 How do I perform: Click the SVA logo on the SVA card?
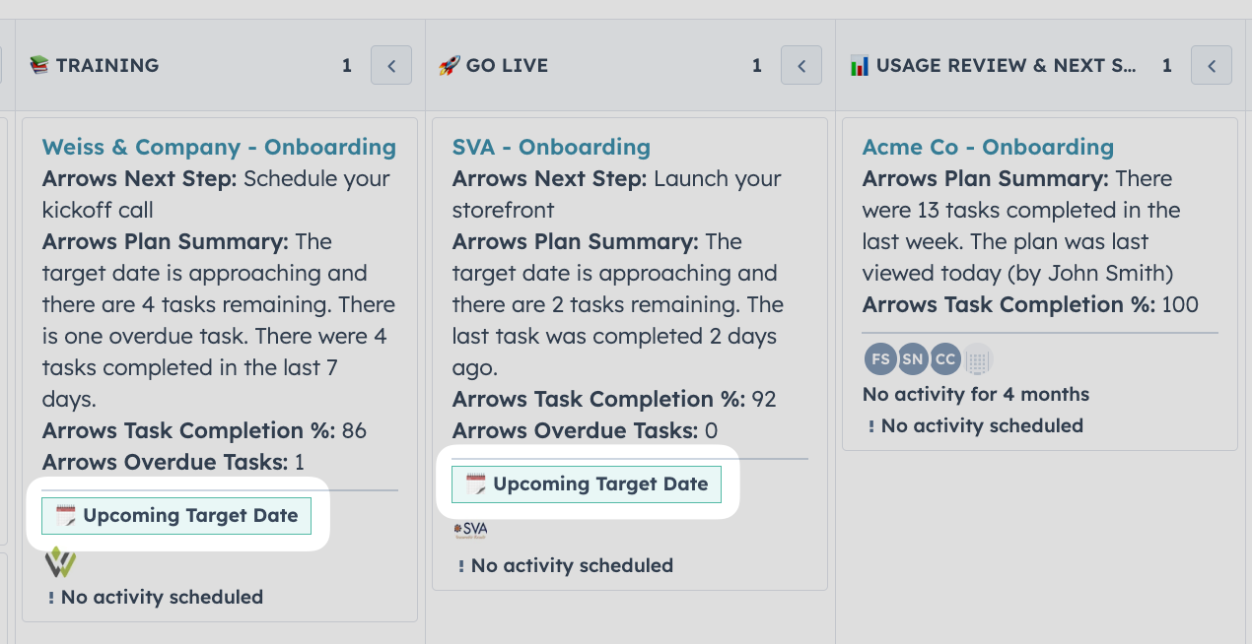click(472, 529)
